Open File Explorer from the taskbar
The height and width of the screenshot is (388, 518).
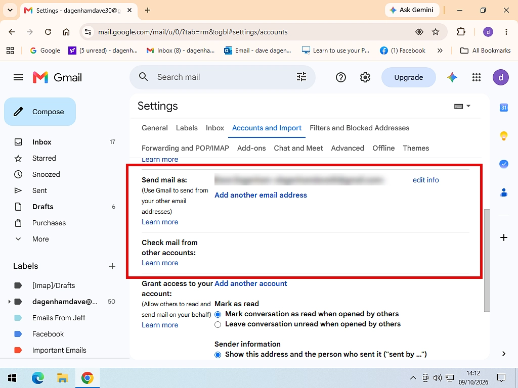pyautogui.click(x=62, y=378)
